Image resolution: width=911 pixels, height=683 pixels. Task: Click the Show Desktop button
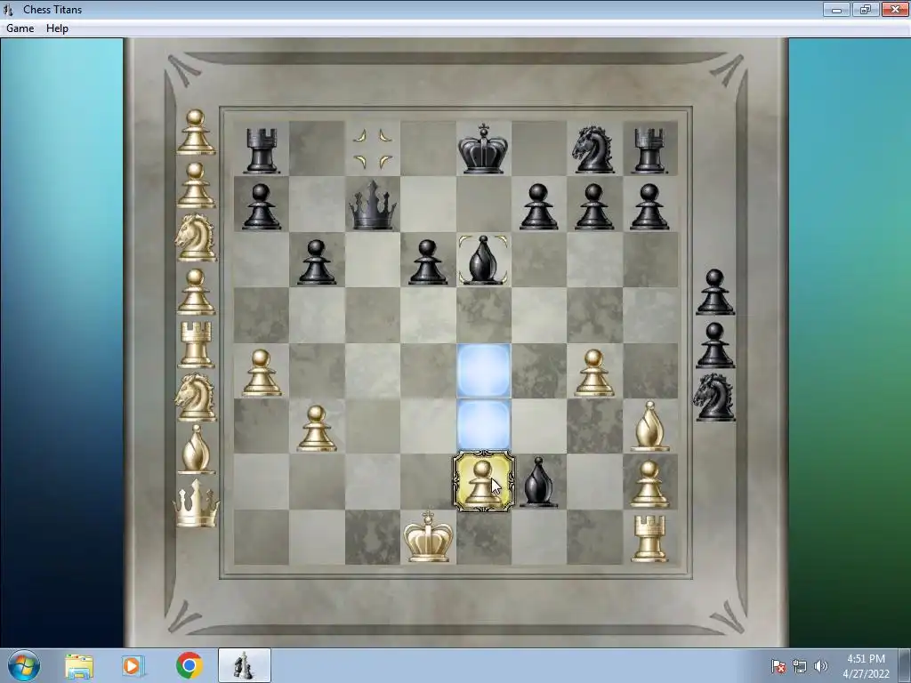coord(905,665)
